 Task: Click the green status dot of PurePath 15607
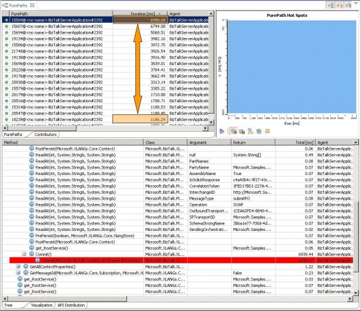pos(7,26)
